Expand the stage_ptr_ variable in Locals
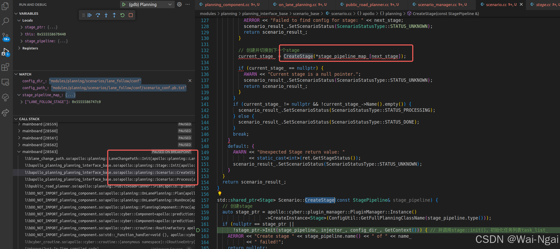This screenshot has width=560, height=249. tap(21, 27)
